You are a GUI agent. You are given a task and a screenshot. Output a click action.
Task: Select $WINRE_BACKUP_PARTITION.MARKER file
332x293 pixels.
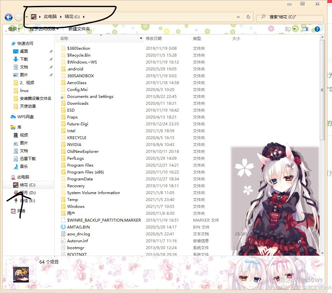(x=104, y=220)
